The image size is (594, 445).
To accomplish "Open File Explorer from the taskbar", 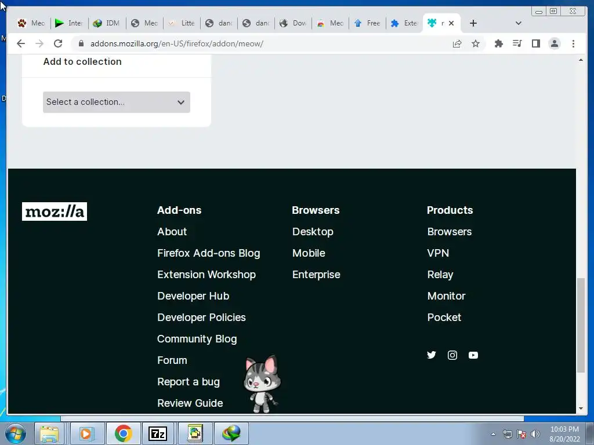I will [50, 433].
